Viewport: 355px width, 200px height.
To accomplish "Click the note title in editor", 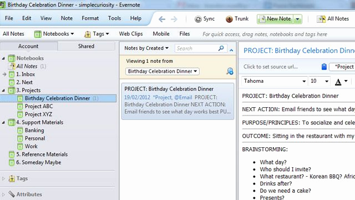I will 299,51.
